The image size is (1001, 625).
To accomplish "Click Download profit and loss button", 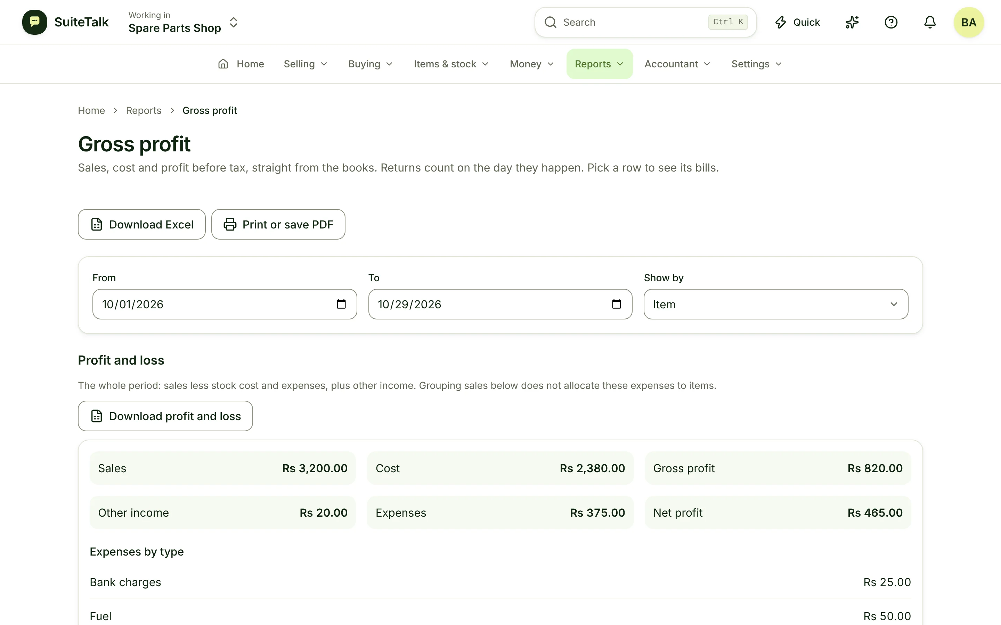I will point(165,416).
